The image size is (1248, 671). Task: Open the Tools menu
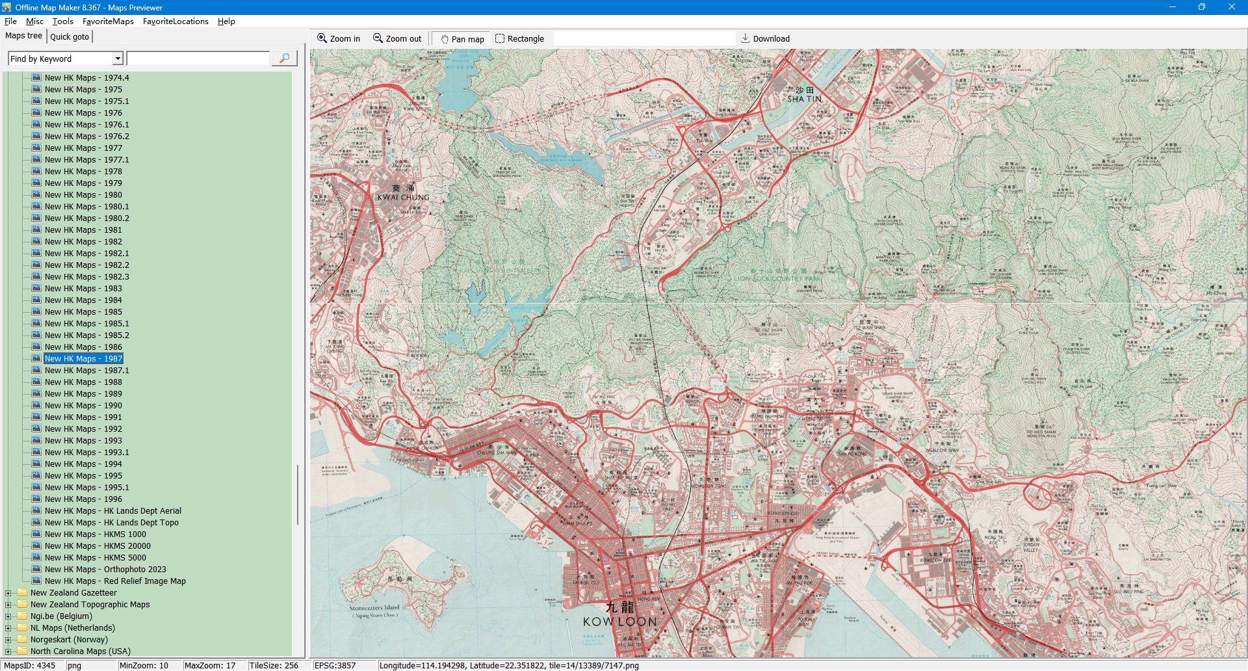(62, 21)
